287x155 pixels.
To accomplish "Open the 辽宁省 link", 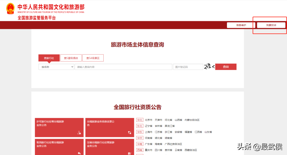I will 149,126.
